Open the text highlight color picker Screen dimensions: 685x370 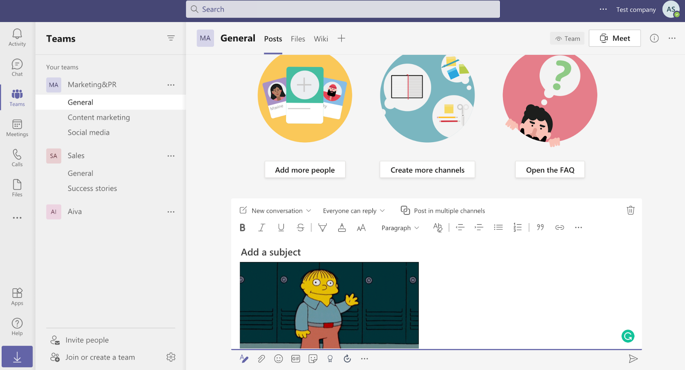(x=322, y=228)
